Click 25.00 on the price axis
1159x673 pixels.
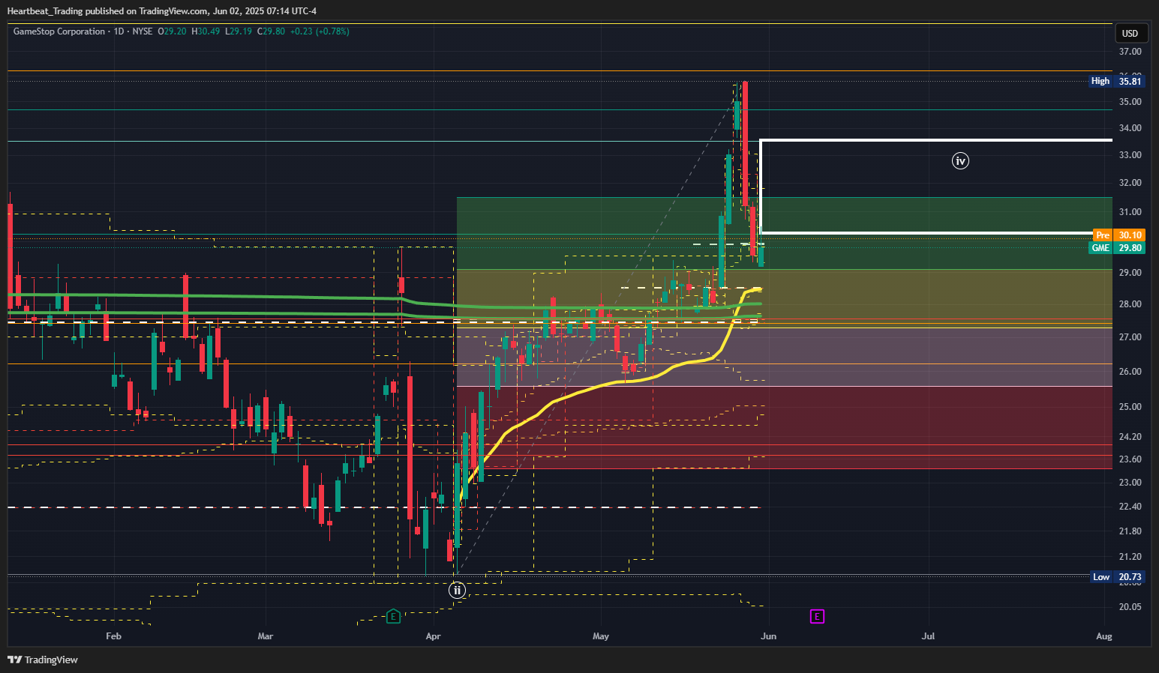click(x=1130, y=407)
